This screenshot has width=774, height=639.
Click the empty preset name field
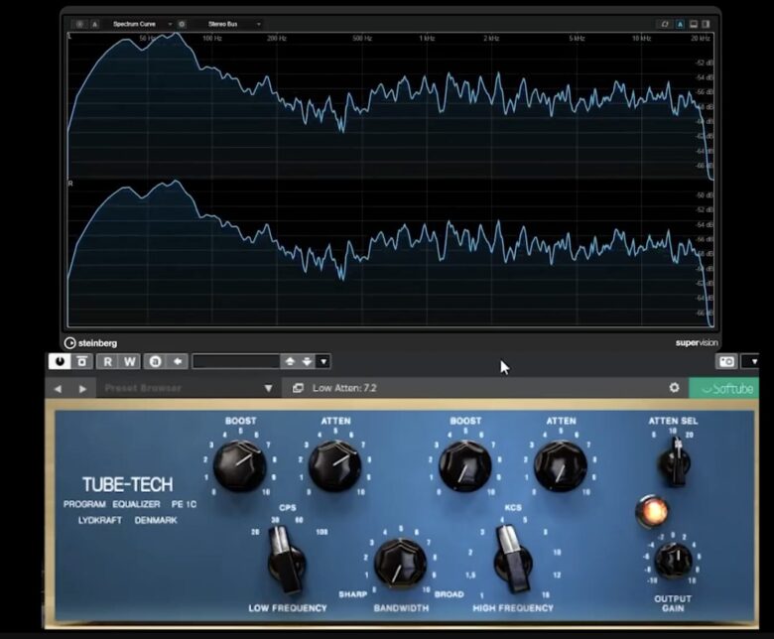pos(236,362)
